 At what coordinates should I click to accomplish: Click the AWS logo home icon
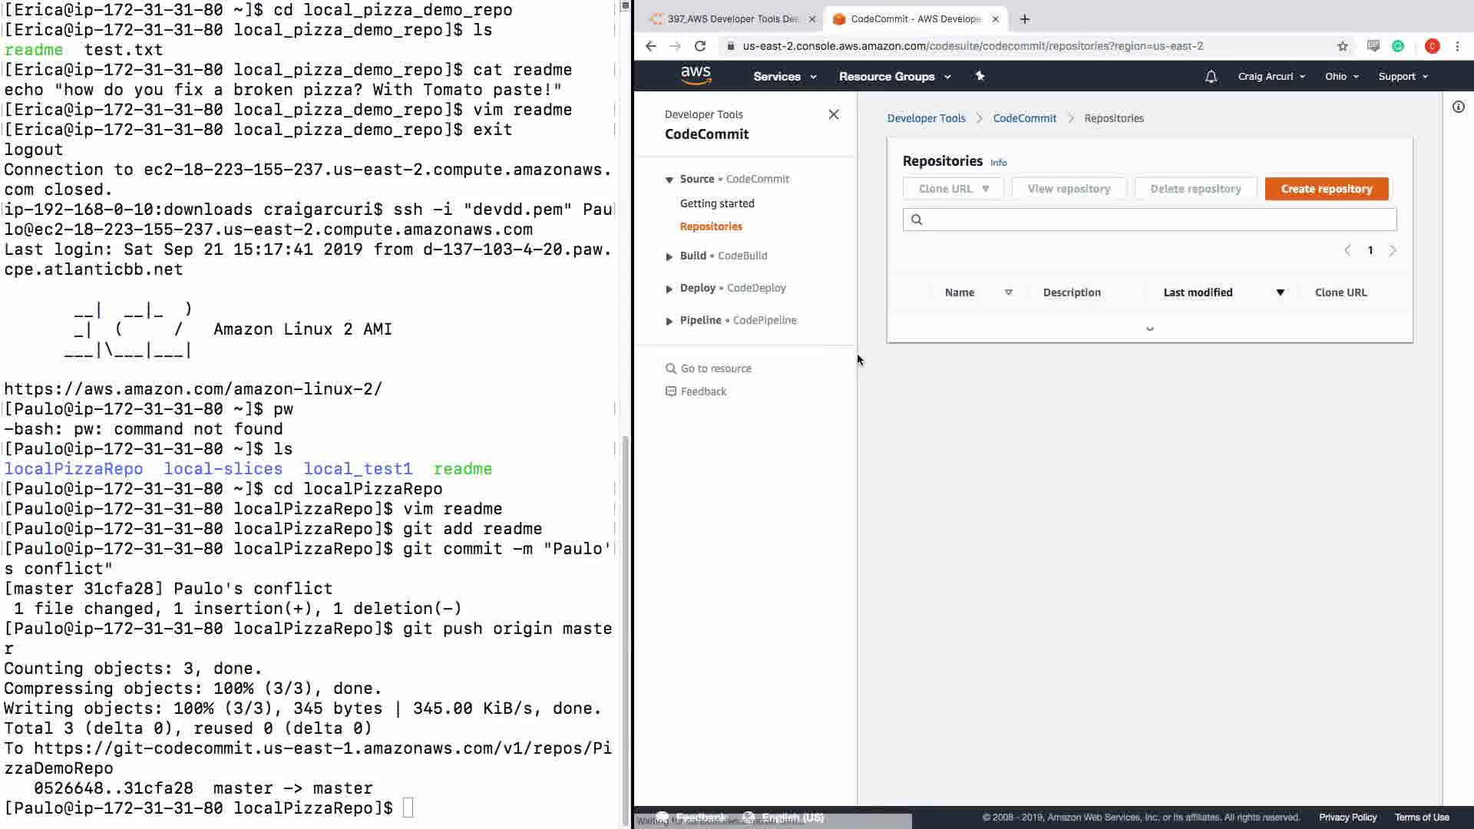point(696,75)
